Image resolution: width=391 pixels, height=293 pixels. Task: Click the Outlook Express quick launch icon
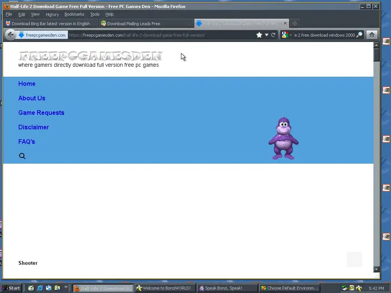pos(48,288)
